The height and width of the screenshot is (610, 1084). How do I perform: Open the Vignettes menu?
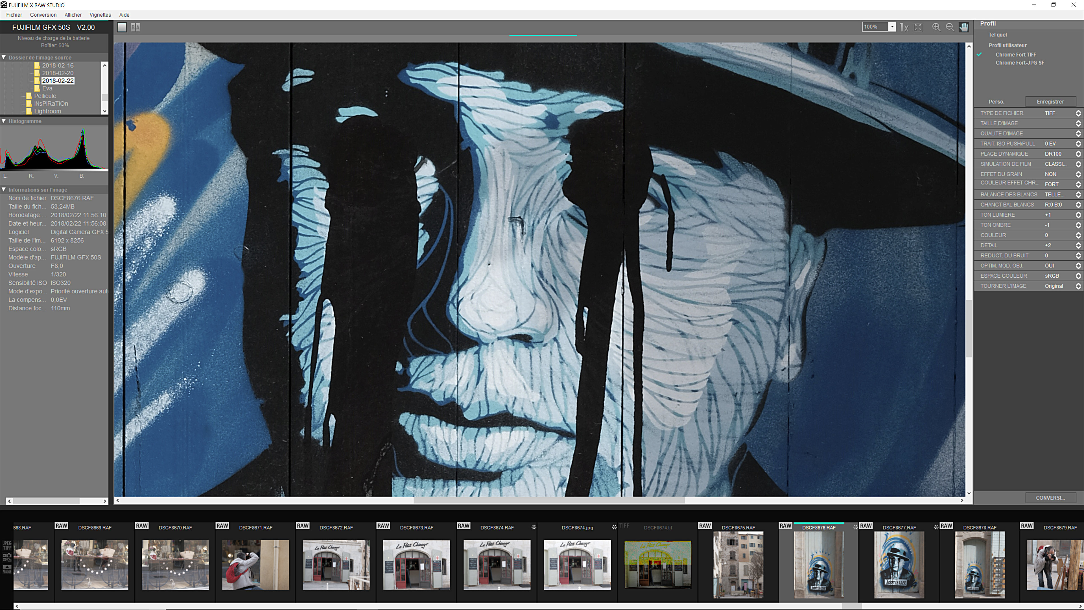point(100,15)
